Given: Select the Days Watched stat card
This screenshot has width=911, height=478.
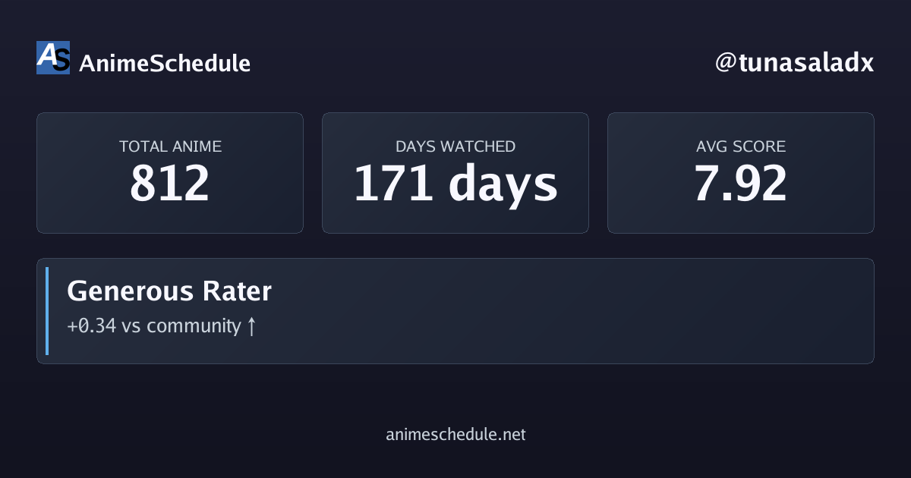Looking at the screenshot, I should 455,173.
